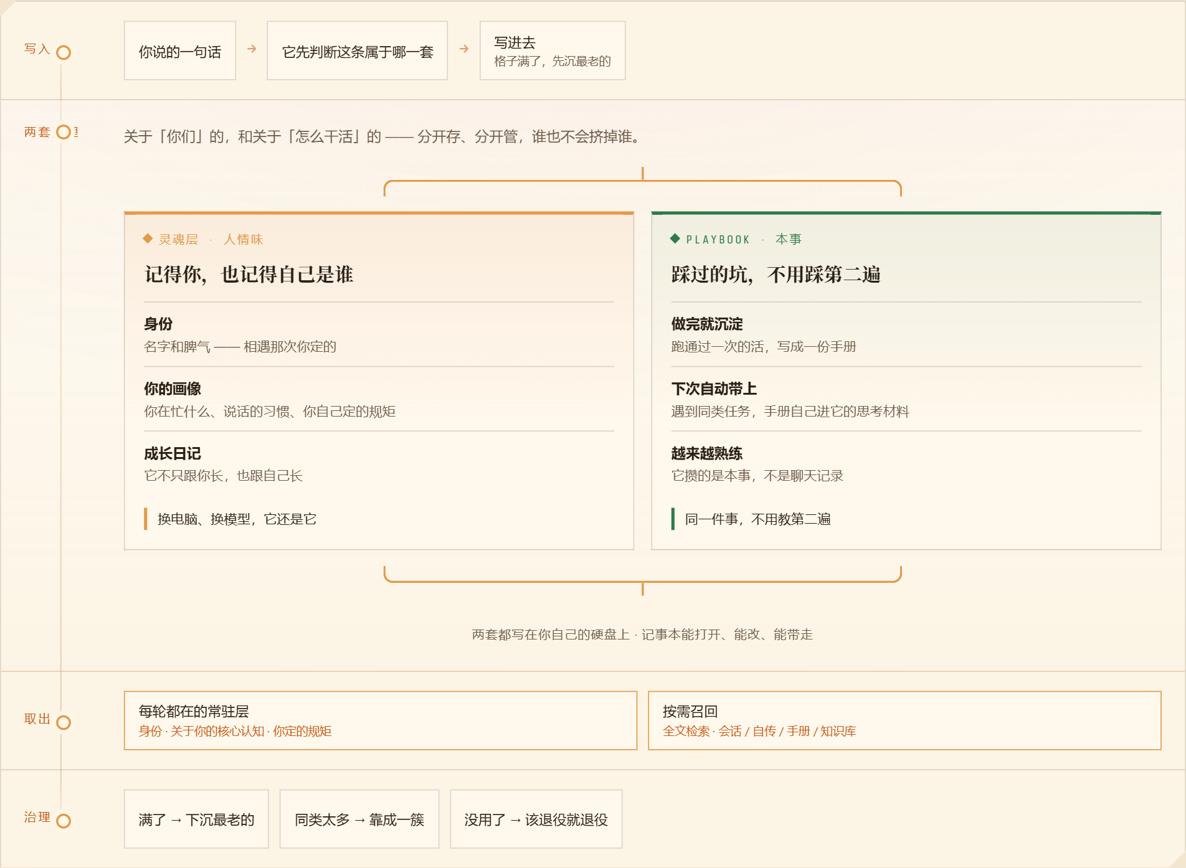This screenshot has width=1186, height=868.
Task: Click the arrow before the 写进去 box
Action: pyautogui.click(x=464, y=49)
